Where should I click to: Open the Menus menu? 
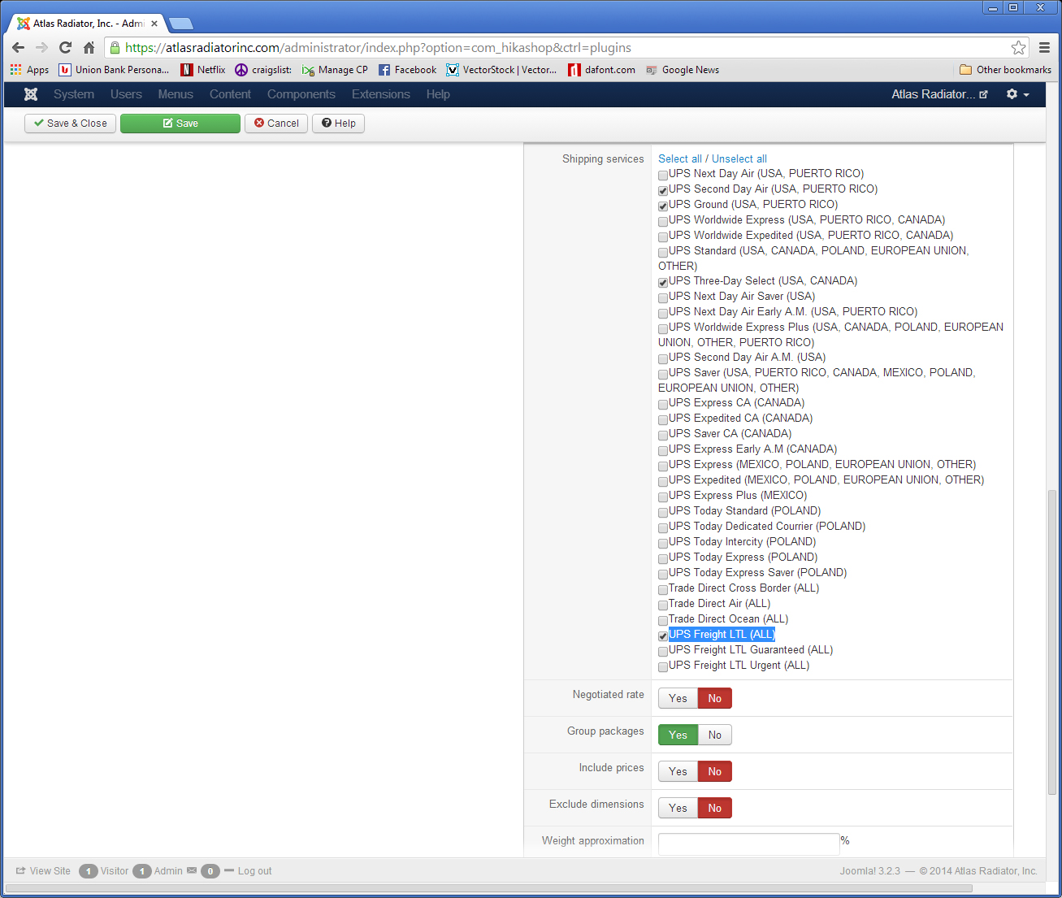tap(176, 94)
